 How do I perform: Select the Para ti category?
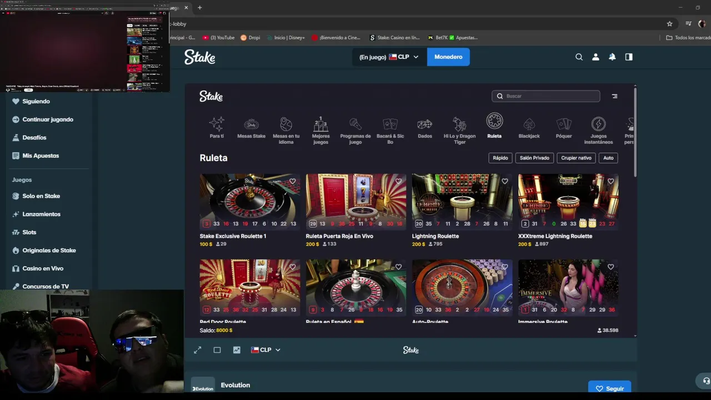point(217,128)
